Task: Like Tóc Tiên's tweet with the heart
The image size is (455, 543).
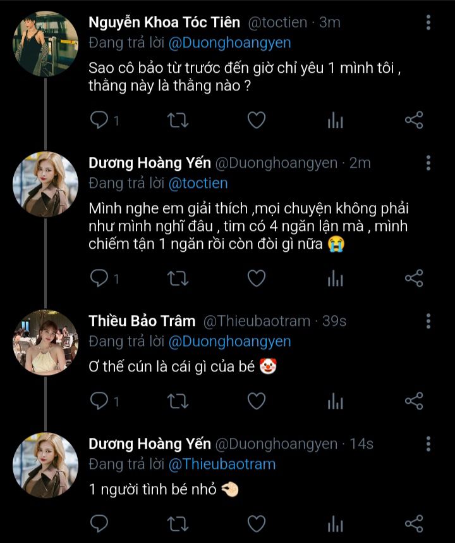Action: [x=256, y=120]
